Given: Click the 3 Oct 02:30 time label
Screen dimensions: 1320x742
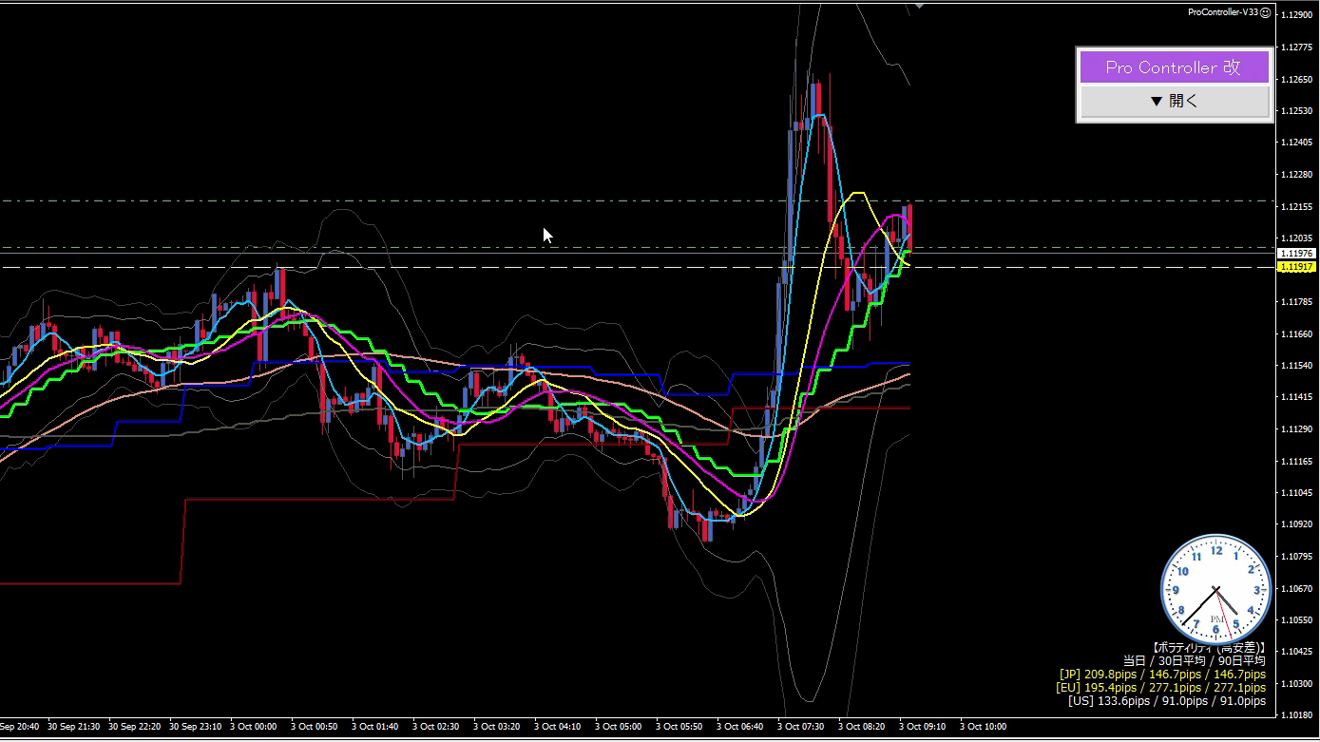Looking at the screenshot, I should pos(435,727).
